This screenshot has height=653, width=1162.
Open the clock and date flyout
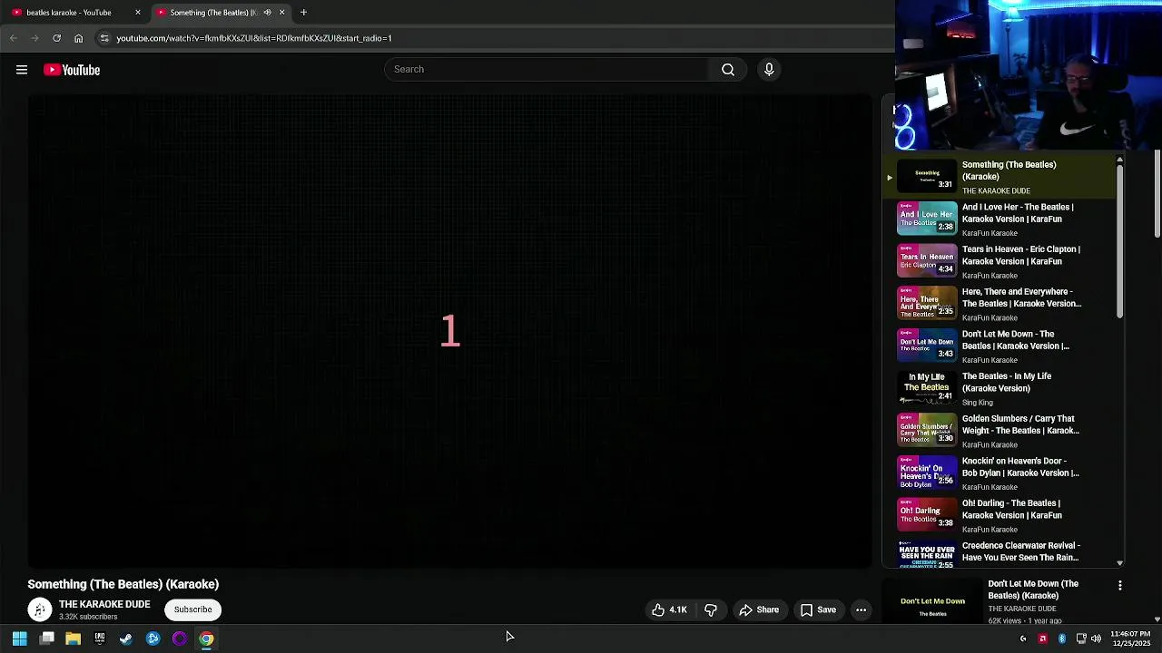[1130, 638]
